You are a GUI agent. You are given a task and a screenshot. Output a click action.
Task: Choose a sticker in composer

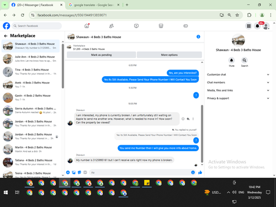click(x=79, y=172)
